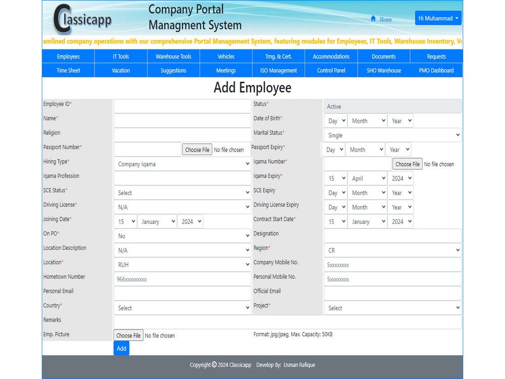Focus the Hometown Number input field
505x379 pixels.
coord(182,279)
